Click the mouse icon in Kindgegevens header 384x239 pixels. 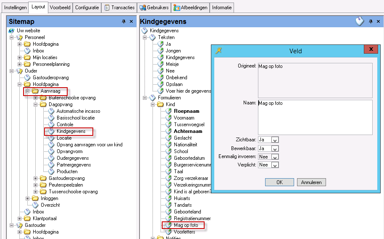[360, 21]
